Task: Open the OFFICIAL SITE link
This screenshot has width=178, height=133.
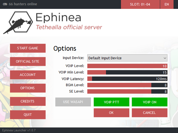Action: tap(28, 61)
